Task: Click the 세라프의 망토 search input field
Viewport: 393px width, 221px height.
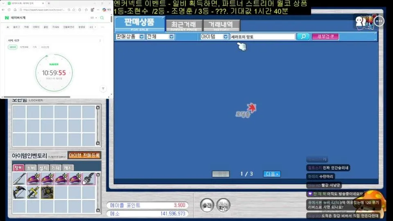Action: [x=262, y=36]
